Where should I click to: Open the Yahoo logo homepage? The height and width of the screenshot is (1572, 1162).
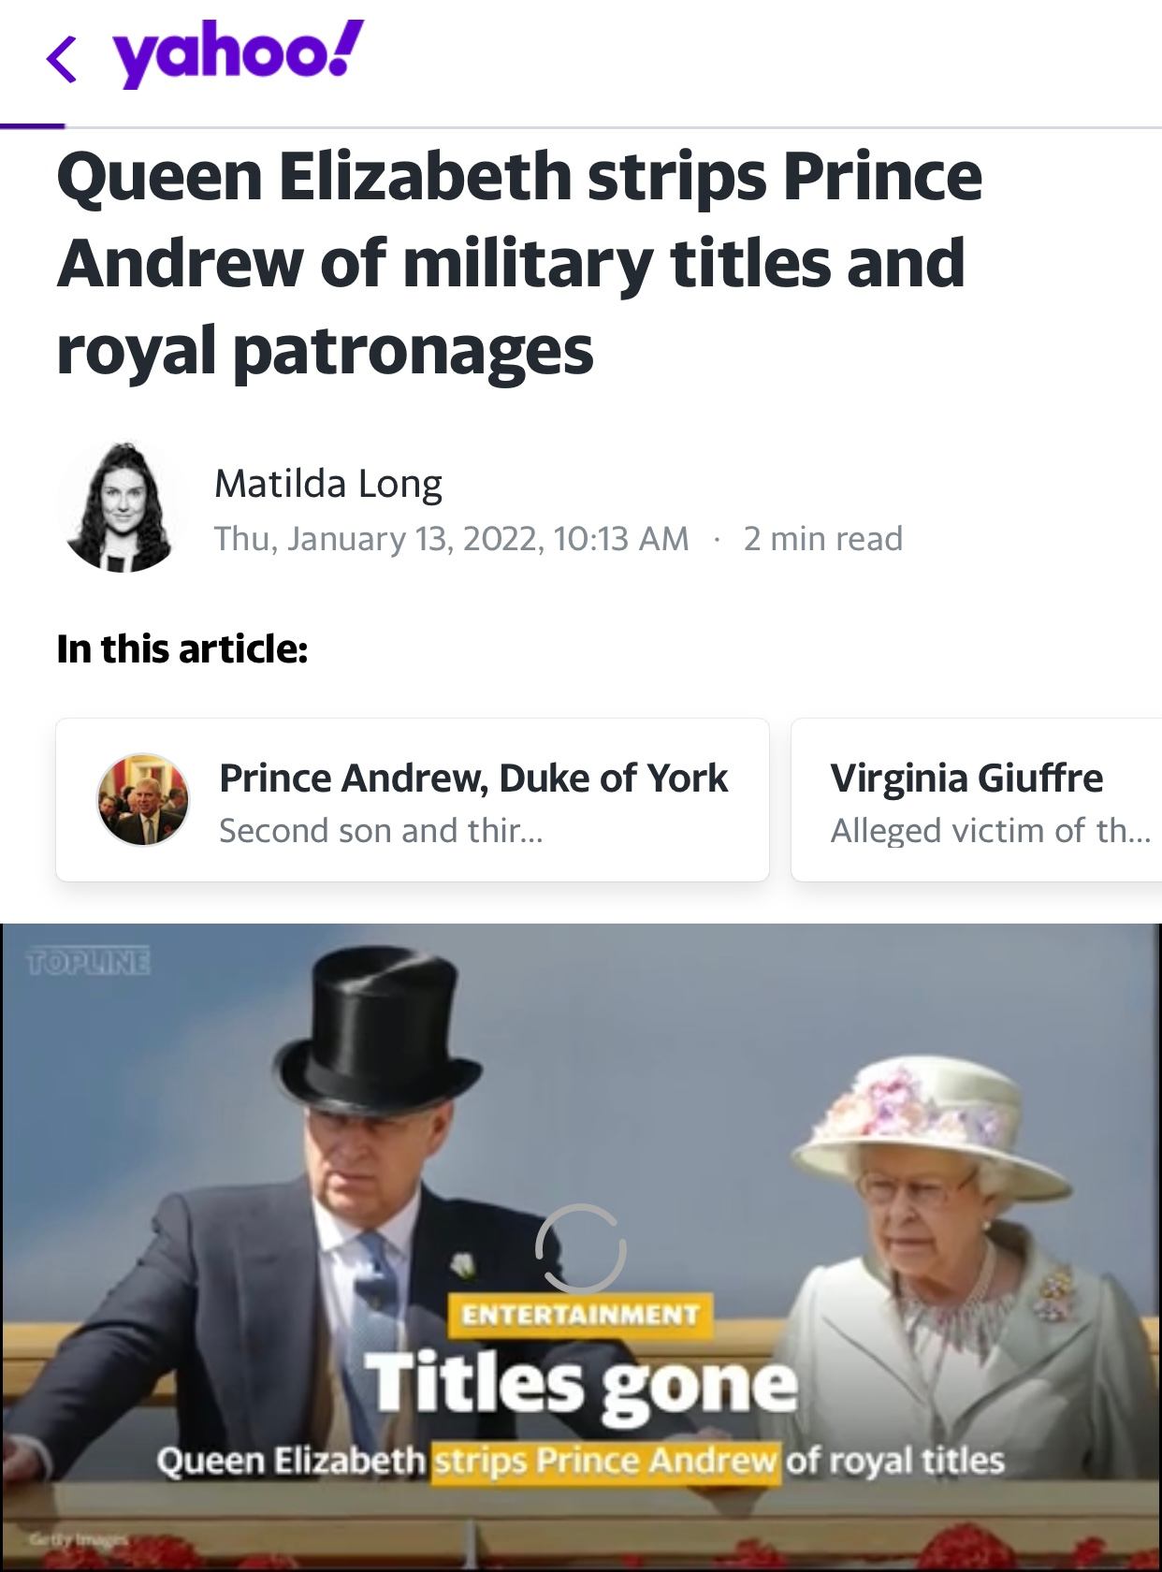[x=239, y=55]
